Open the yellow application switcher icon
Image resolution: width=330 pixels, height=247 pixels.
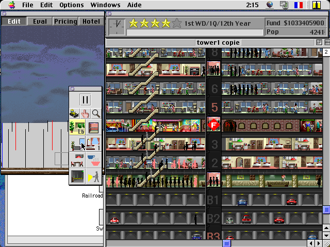pos(317,5)
